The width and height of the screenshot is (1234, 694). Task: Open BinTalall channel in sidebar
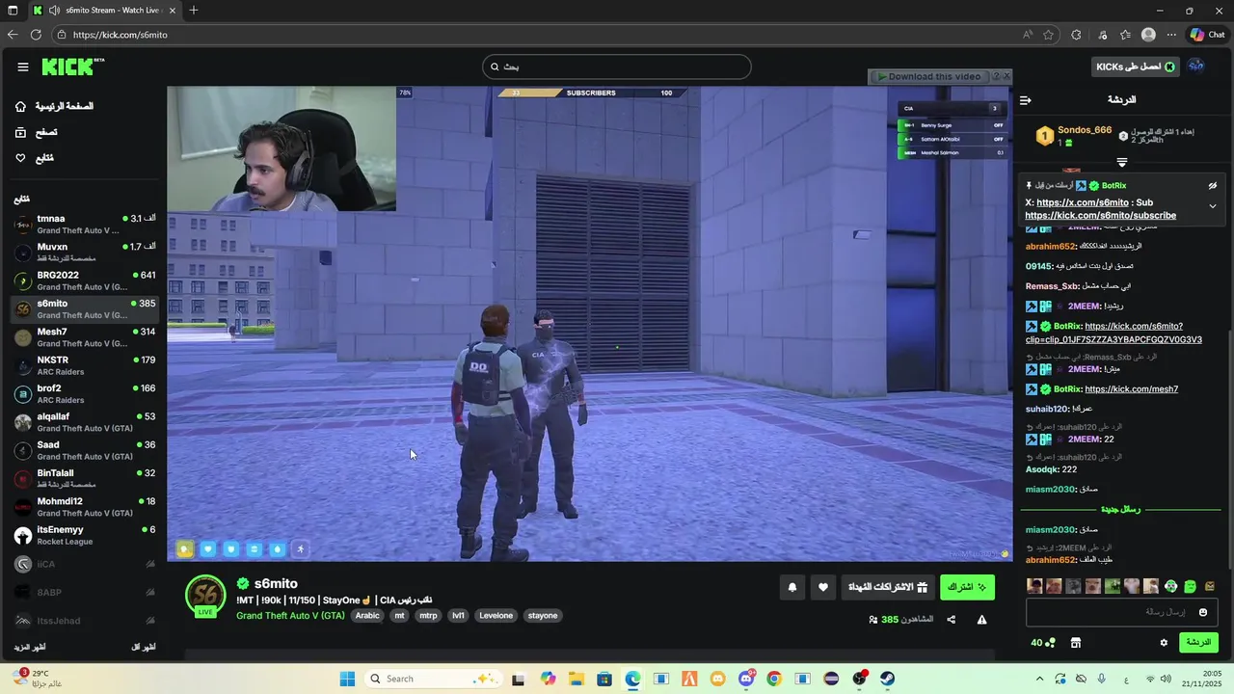point(85,479)
